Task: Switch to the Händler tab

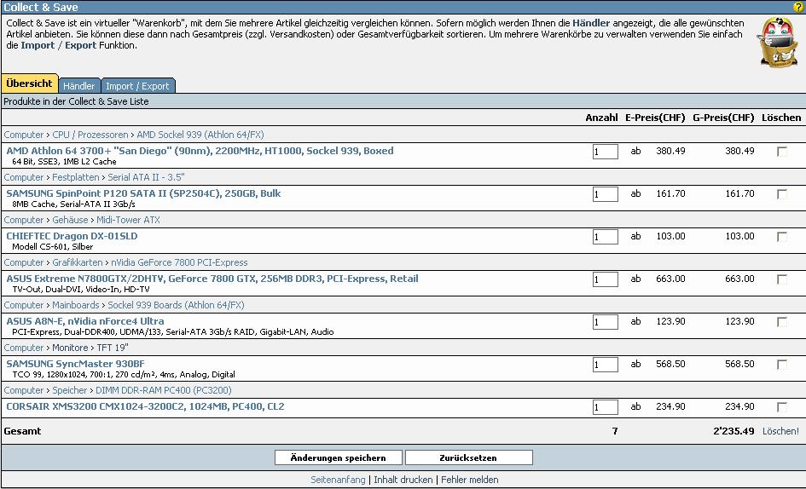Action: [x=79, y=86]
